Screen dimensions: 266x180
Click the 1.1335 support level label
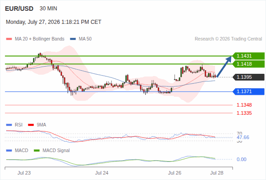click(x=244, y=113)
